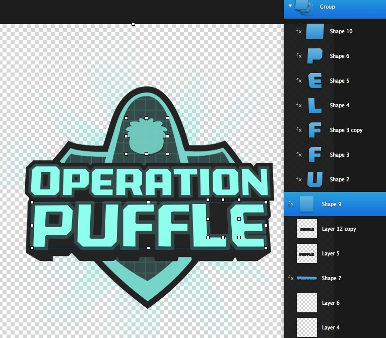Image resolution: width=386 pixels, height=338 pixels.
Task: Open fx effects on Shape 6
Action: pyautogui.click(x=299, y=56)
